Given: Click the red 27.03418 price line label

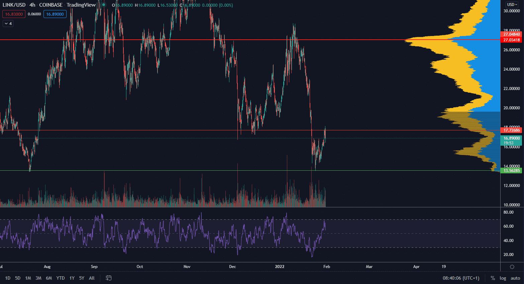Looking at the screenshot, I should click(x=512, y=40).
